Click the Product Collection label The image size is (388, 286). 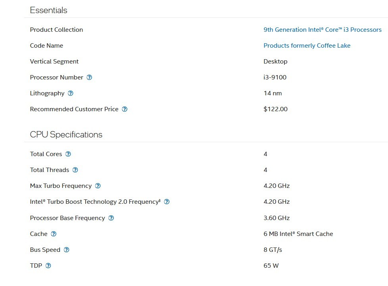pyautogui.click(x=56, y=30)
